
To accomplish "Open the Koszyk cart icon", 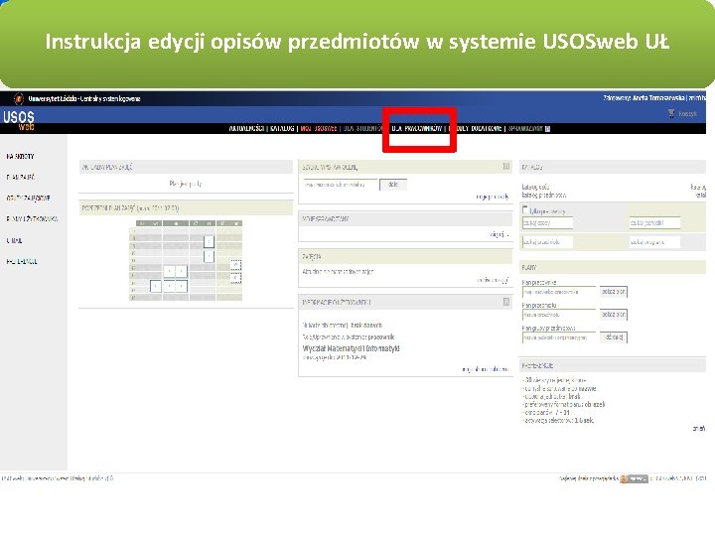I will pyautogui.click(x=671, y=113).
